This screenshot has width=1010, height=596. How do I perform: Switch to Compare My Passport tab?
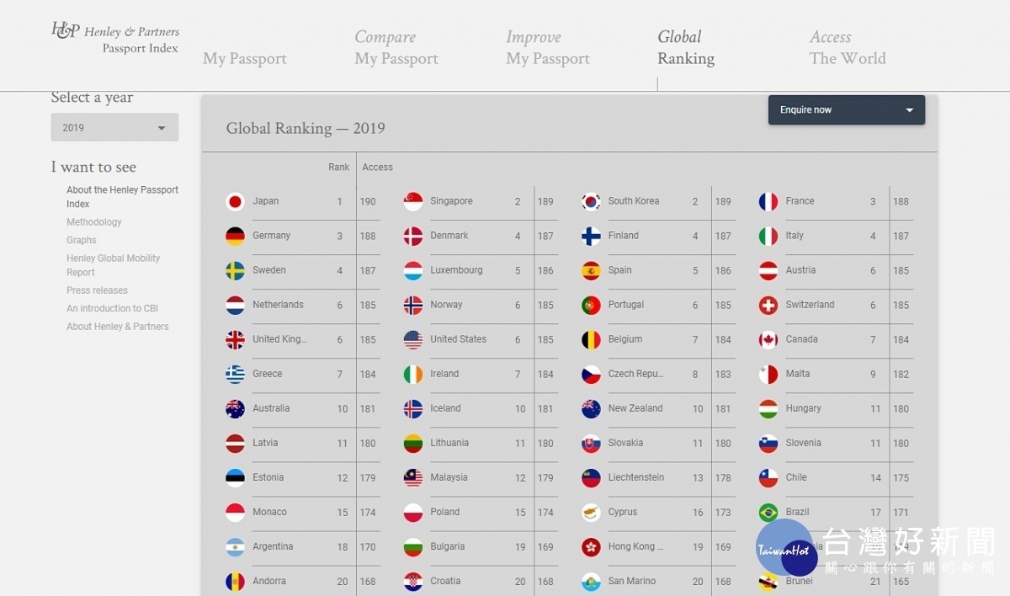click(396, 48)
